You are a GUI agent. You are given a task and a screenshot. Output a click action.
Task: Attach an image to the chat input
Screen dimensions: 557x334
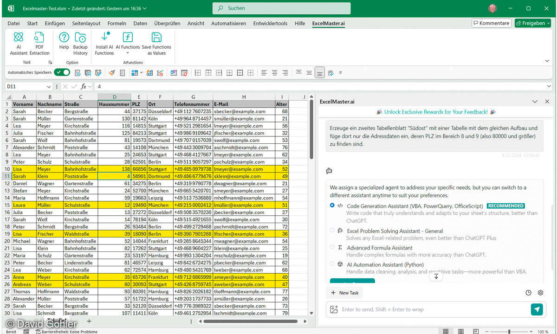click(x=333, y=309)
